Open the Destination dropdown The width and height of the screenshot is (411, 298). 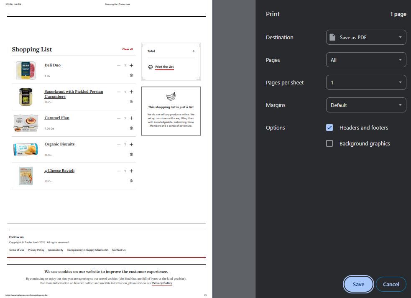point(366,37)
